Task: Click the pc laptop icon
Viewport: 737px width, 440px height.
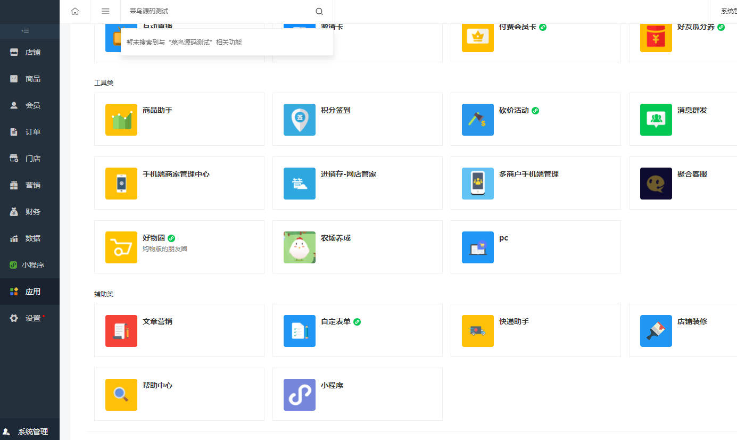Action: click(478, 247)
